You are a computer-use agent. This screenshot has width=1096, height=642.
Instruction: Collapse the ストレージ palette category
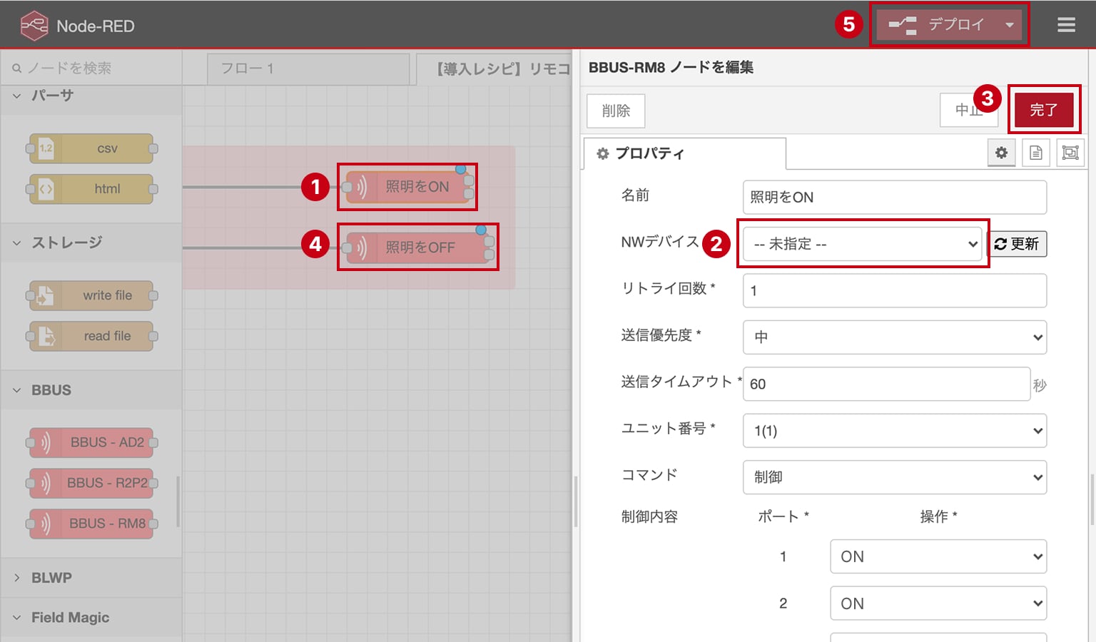(x=91, y=243)
